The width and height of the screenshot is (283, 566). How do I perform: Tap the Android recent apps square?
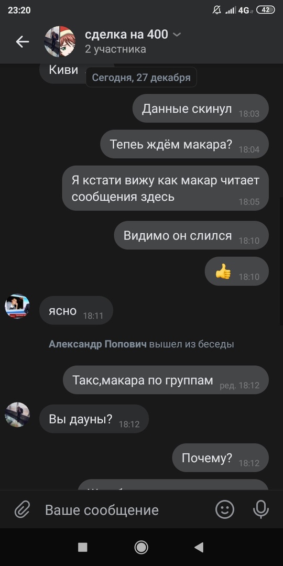[83, 547]
